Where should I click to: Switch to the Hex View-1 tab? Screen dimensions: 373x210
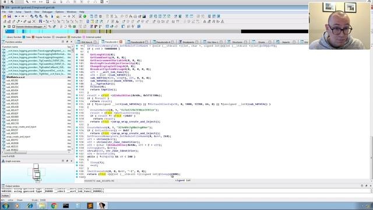point(212,42)
